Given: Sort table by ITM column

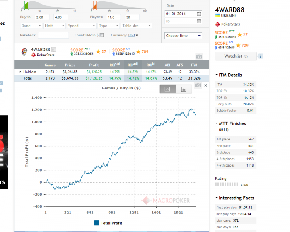Looking at the screenshot, I should click(x=194, y=65).
